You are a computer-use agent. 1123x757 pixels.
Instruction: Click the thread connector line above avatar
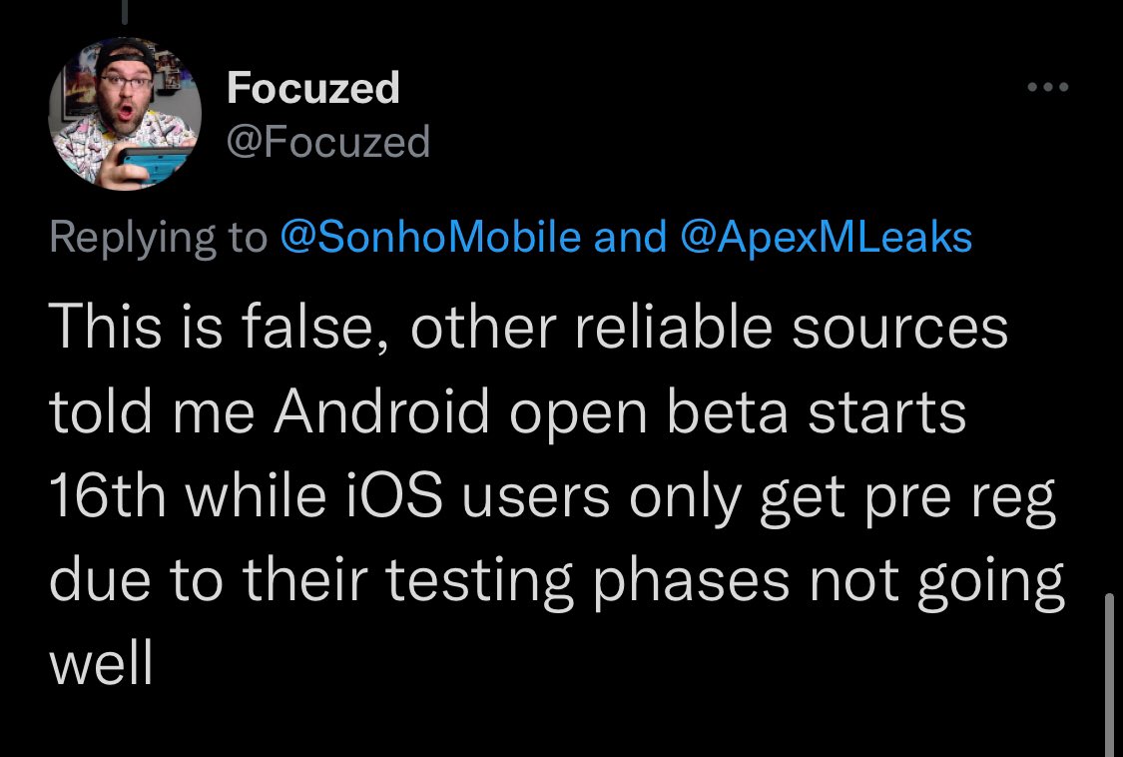point(125,11)
